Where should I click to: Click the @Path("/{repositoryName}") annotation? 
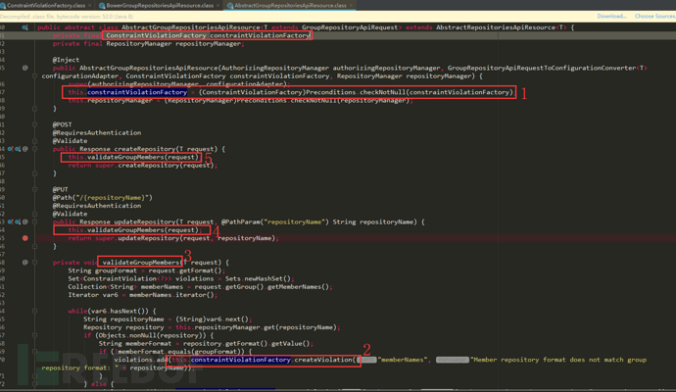coord(103,198)
